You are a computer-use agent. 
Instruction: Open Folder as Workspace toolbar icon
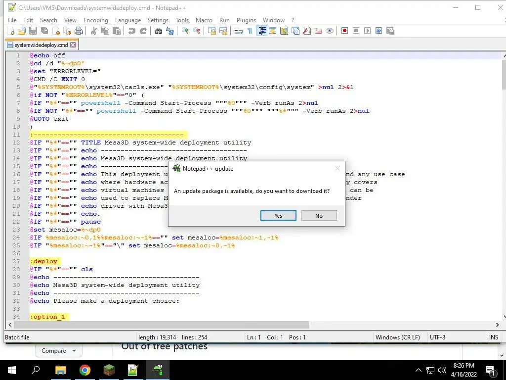(x=318, y=31)
